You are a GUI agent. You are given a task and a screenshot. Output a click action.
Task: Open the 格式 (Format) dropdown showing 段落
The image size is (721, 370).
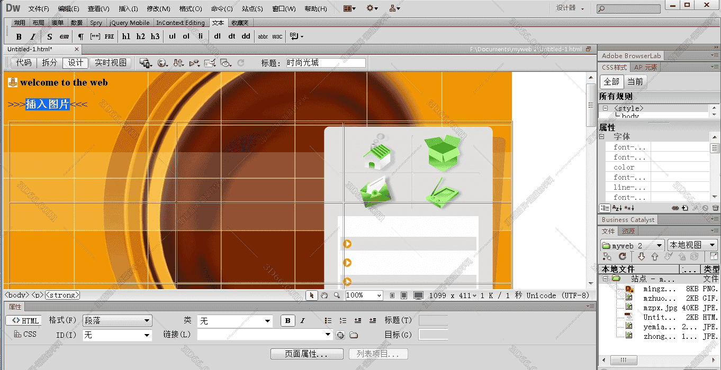117,321
